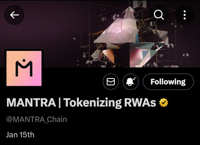The image size is (200, 145).
Task: Click the RWAs text beside the gold badge
Action: [x=140, y=103]
